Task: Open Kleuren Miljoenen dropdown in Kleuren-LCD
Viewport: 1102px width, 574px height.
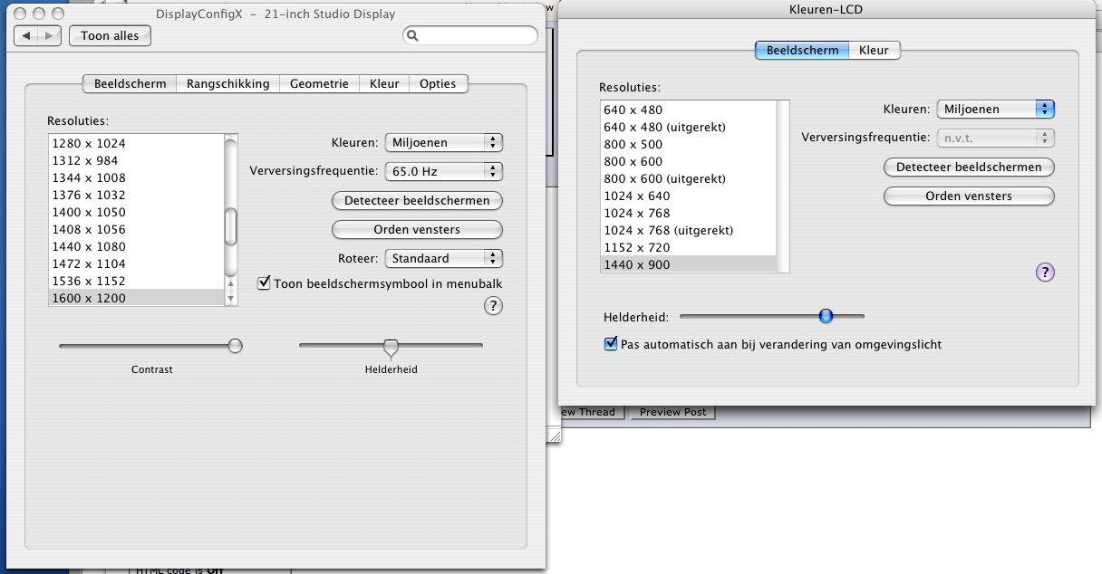Action: [996, 109]
